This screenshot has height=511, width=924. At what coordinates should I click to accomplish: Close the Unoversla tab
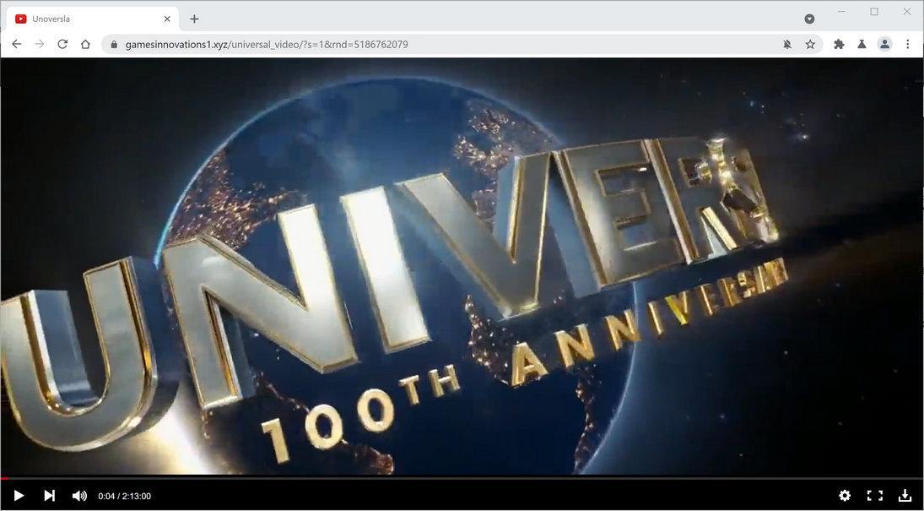click(x=167, y=19)
